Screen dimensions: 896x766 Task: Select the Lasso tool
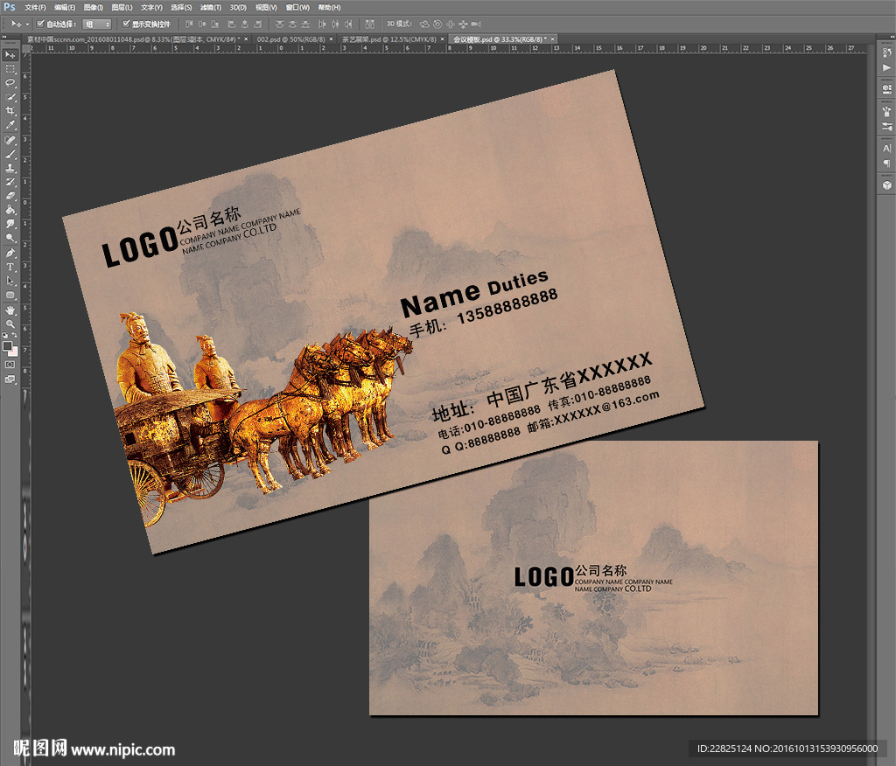click(x=10, y=83)
